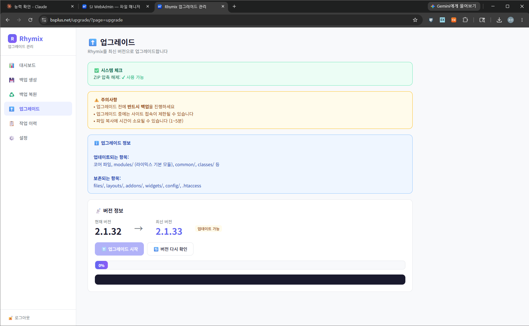Open the 작업 이력 sidebar menu
The width and height of the screenshot is (529, 326).
pyautogui.click(x=38, y=124)
